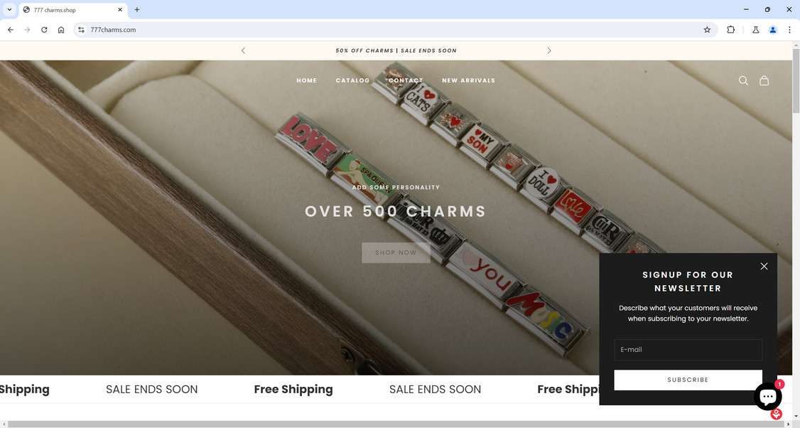Viewport: 800px width, 428px height.
Task: Open the Shopify chat bubble widget
Action: click(x=768, y=396)
